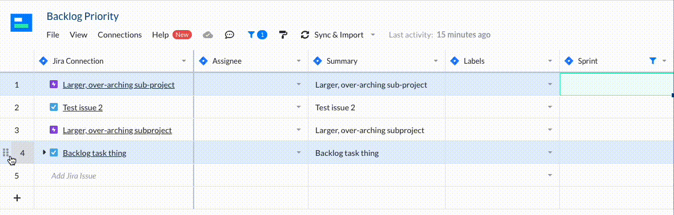The height and width of the screenshot is (215, 674).
Task: Open the Larger, over-arching sub-project link
Action: [x=119, y=85]
